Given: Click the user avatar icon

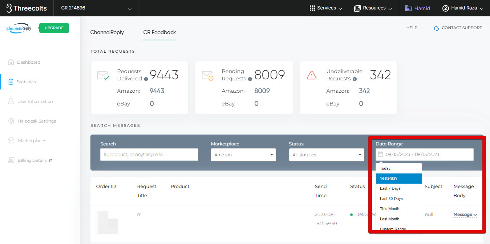Looking at the screenshot, I should [x=446, y=8].
